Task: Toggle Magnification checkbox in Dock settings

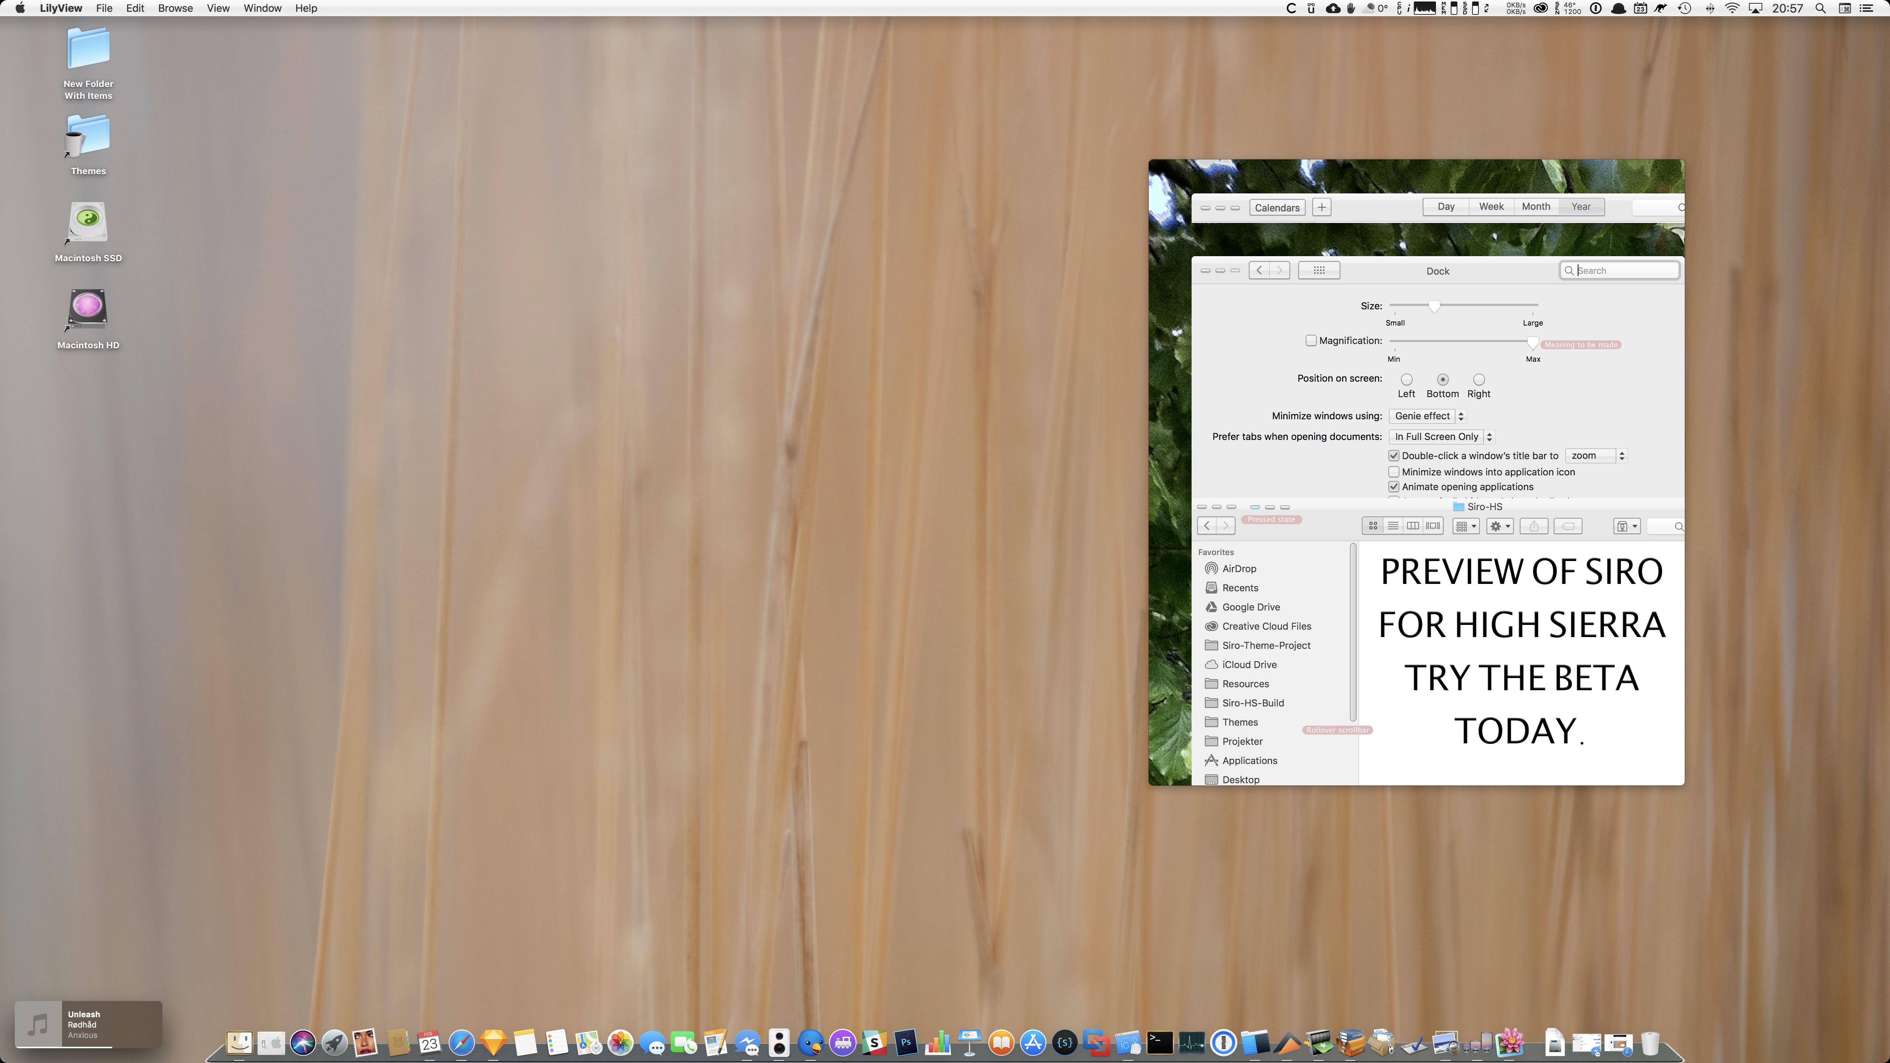Action: tap(1311, 340)
